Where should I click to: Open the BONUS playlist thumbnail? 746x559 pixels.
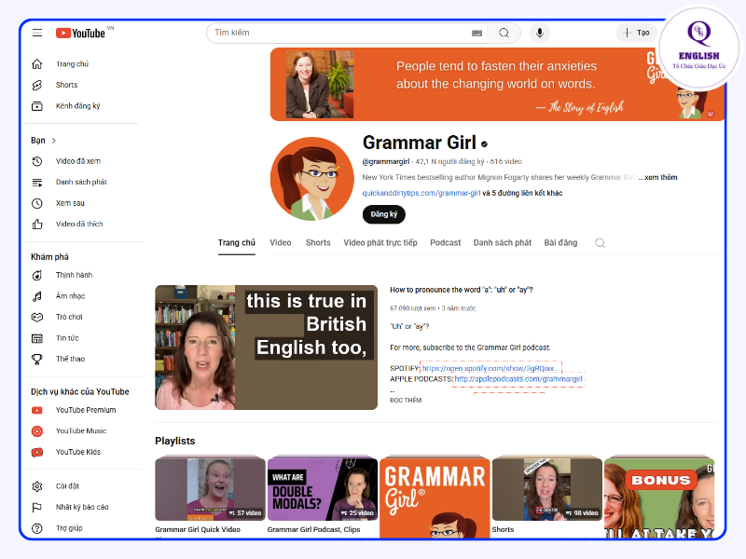click(x=659, y=498)
